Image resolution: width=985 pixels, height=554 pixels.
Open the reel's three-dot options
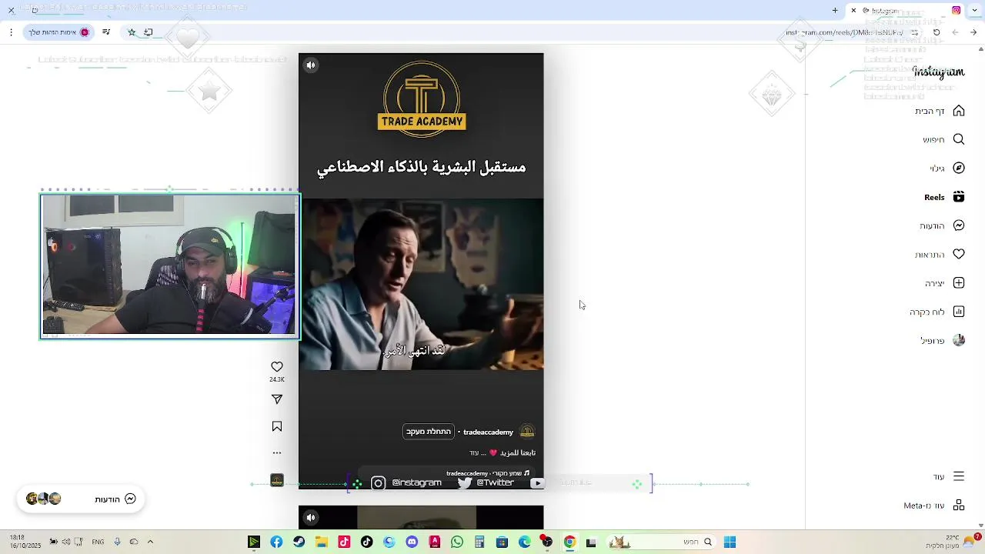(x=277, y=452)
